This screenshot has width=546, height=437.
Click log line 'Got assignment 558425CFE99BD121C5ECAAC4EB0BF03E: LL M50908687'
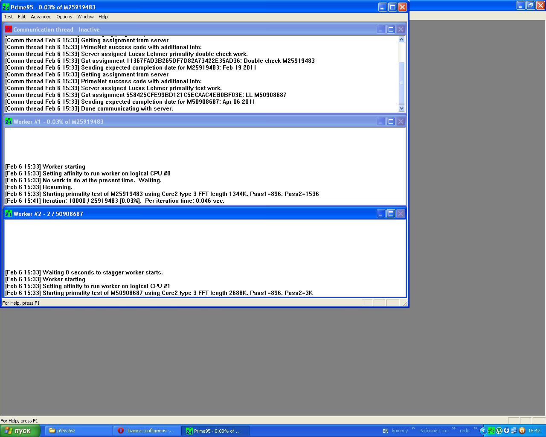click(x=146, y=95)
